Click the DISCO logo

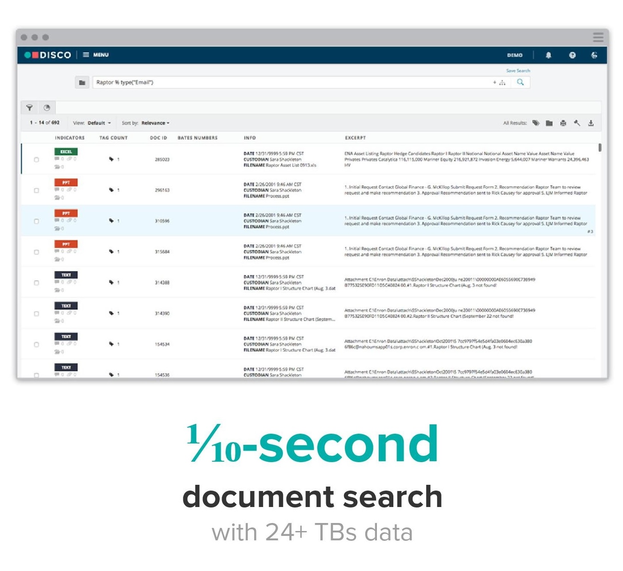[x=48, y=55]
